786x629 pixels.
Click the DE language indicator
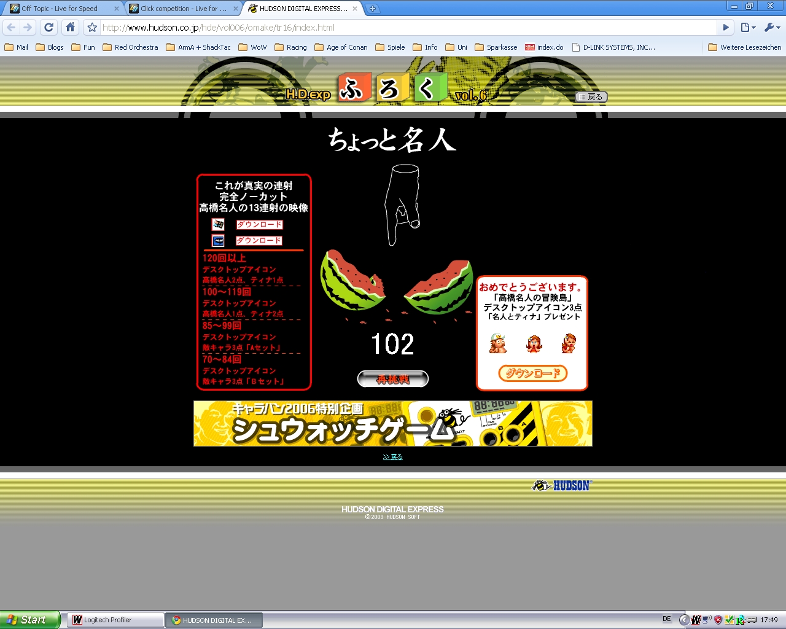click(x=667, y=619)
